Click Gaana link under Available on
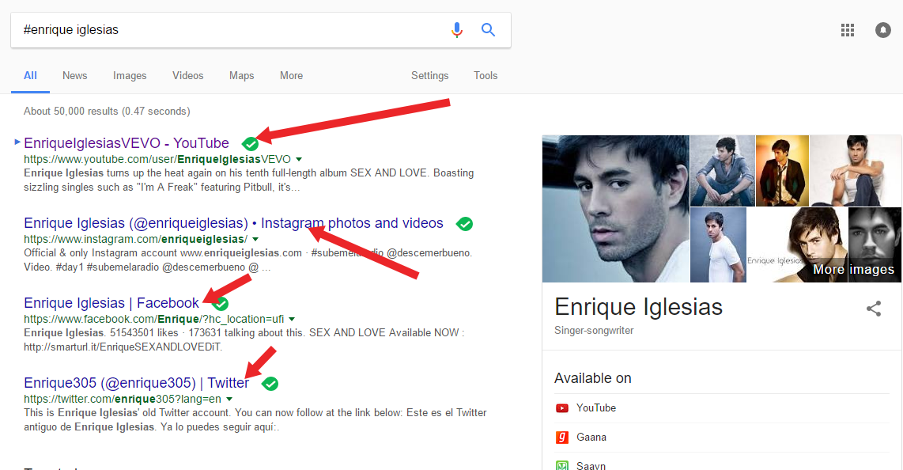 point(591,438)
